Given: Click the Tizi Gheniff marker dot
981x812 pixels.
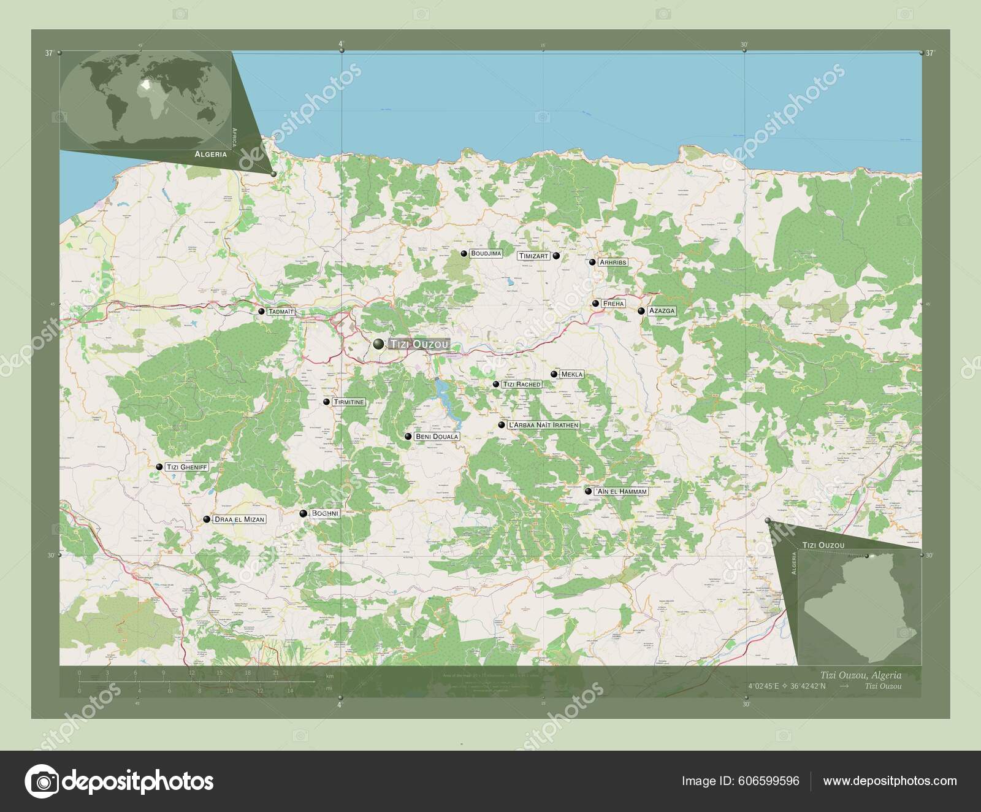Looking at the screenshot, I should click(161, 467).
